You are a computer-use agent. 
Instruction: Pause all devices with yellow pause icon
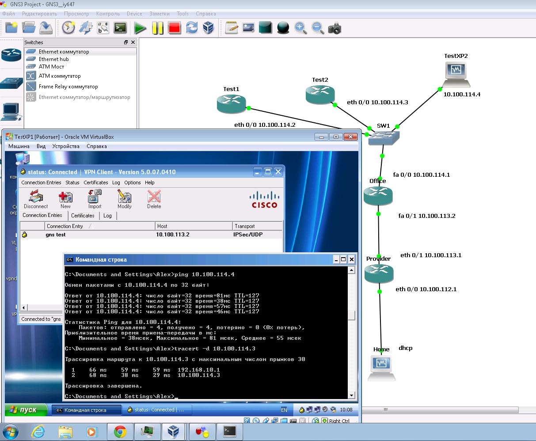pyautogui.click(x=158, y=28)
